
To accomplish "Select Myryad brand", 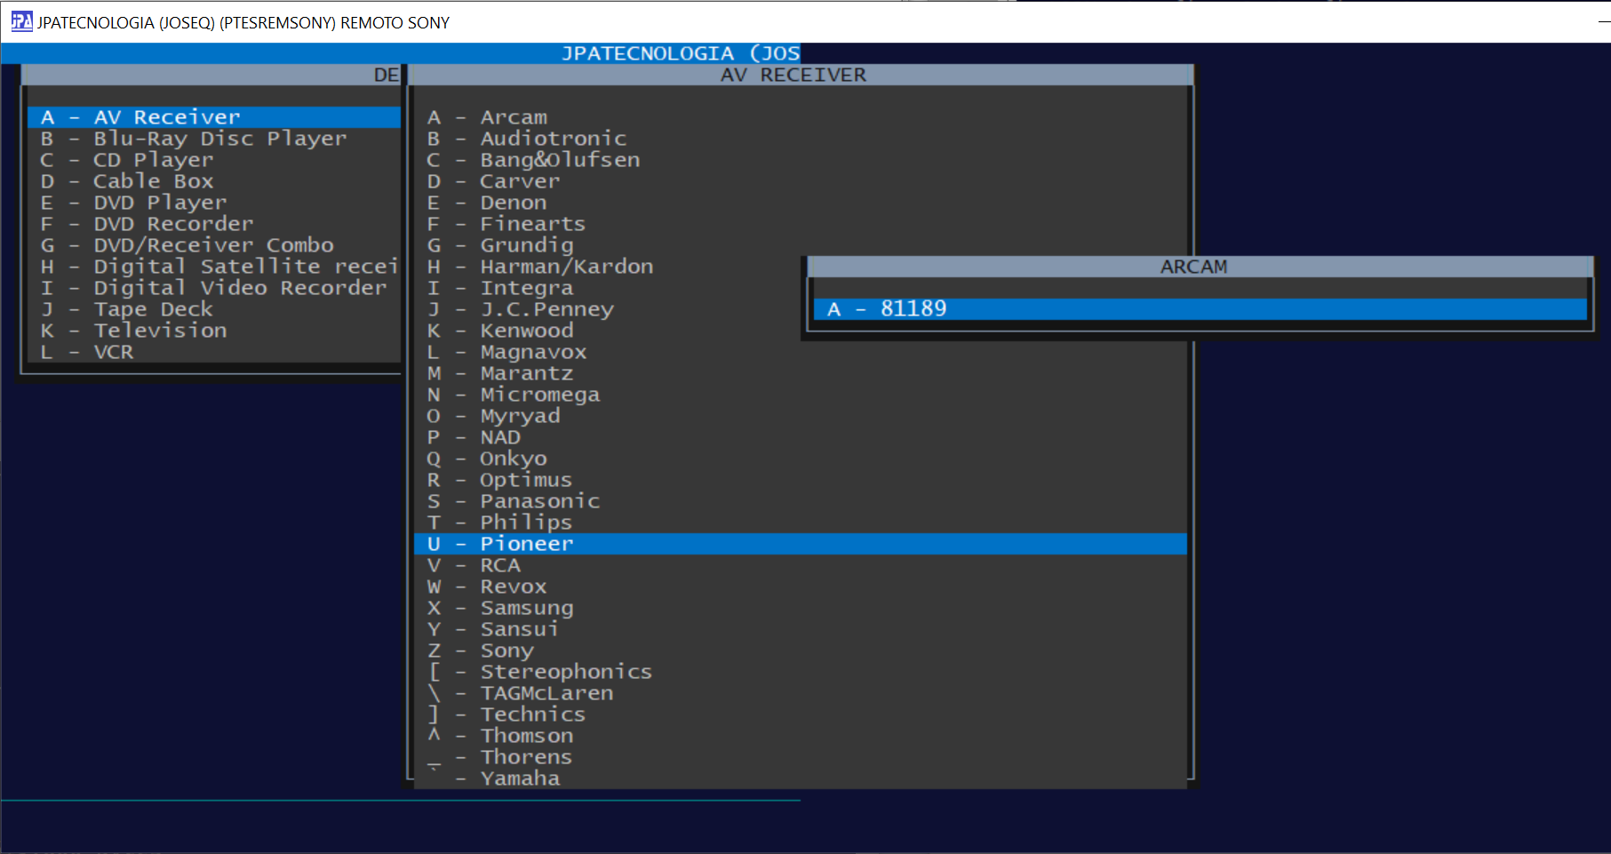I will pyautogui.click(x=801, y=416).
